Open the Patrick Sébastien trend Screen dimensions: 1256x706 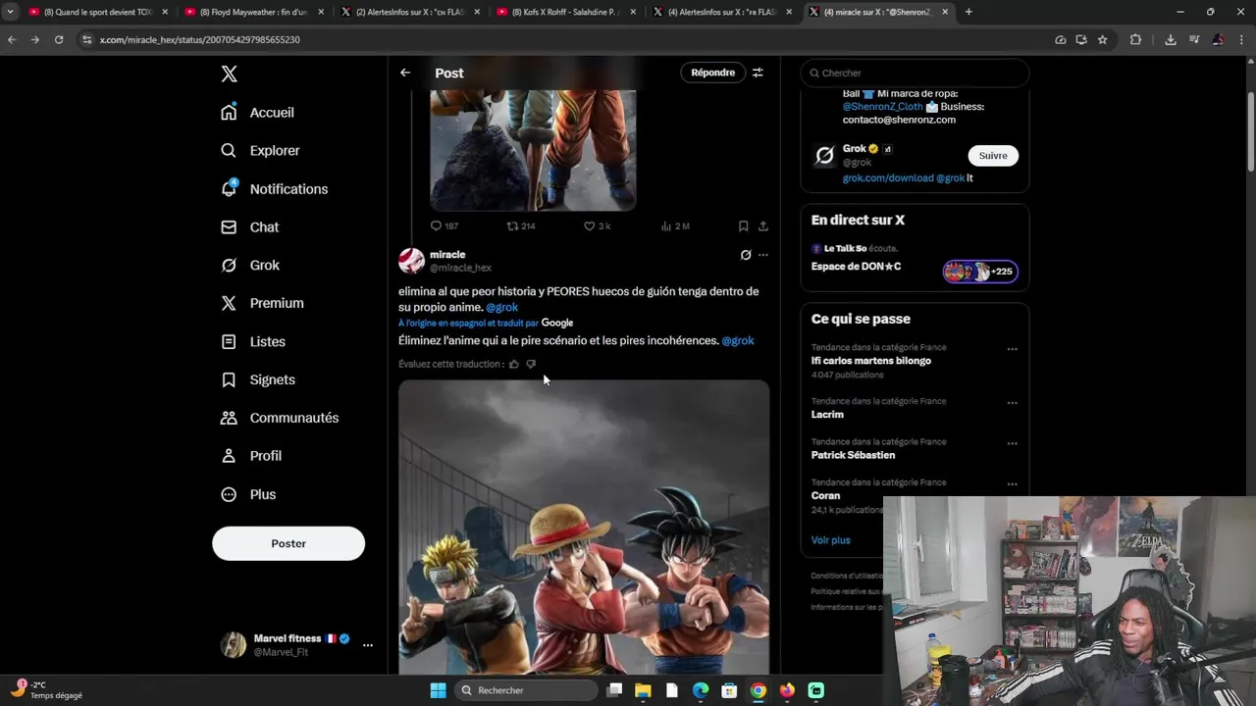tap(853, 455)
